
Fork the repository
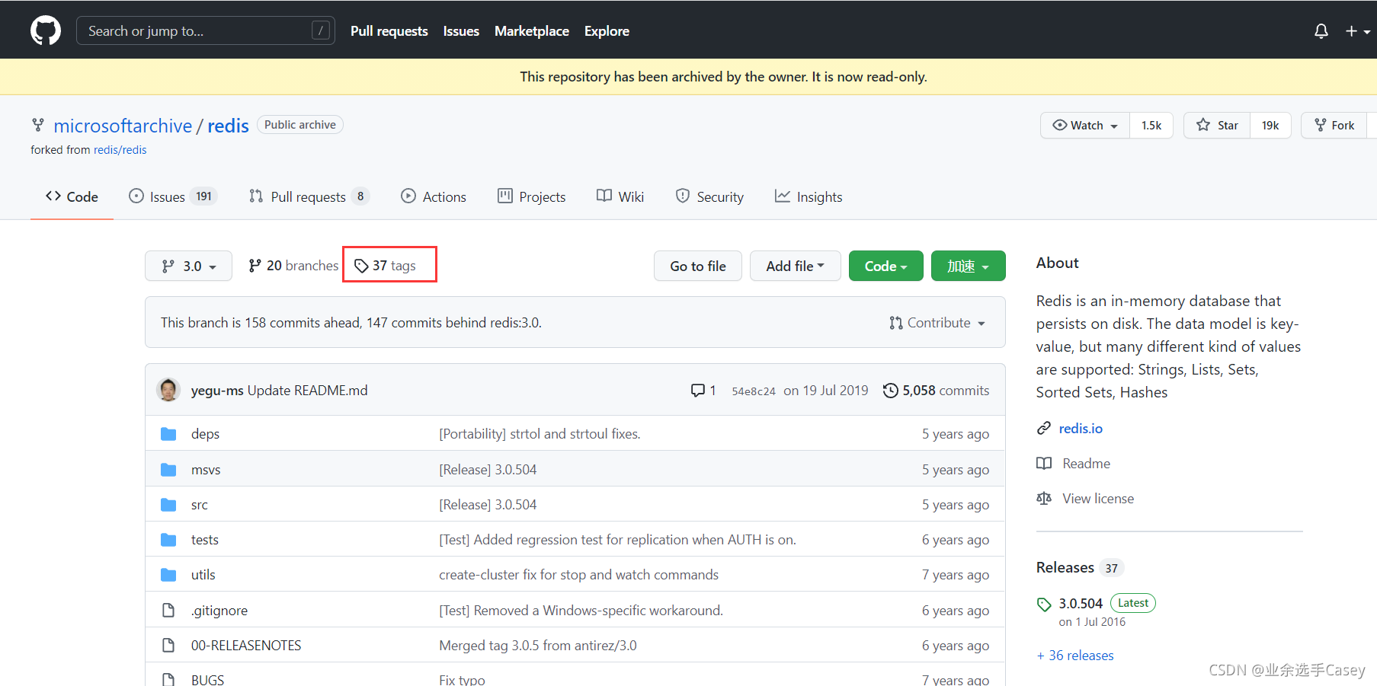click(1334, 126)
